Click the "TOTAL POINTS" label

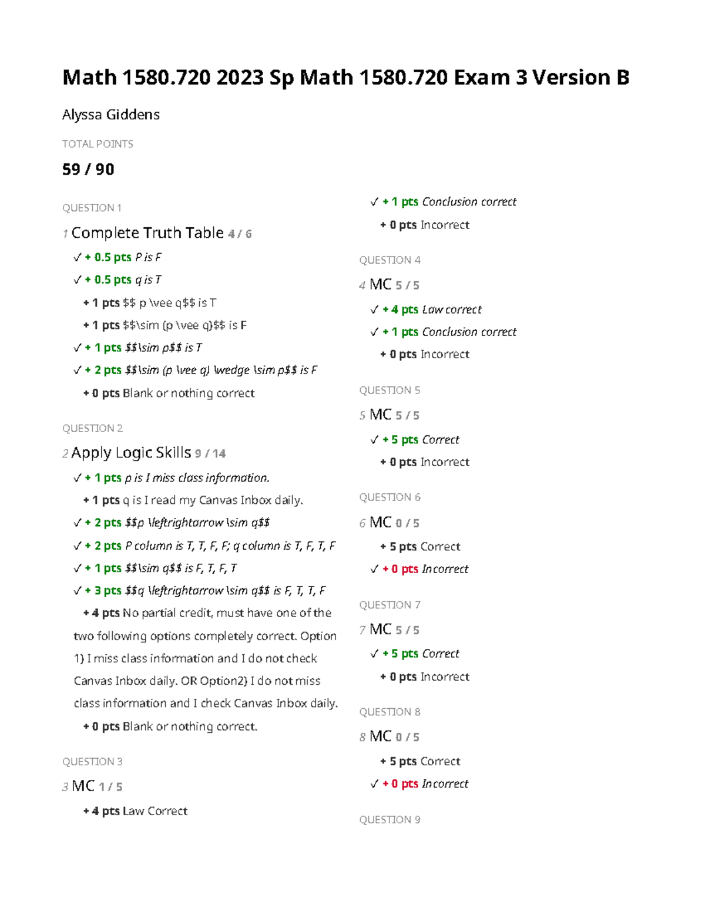click(98, 144)
